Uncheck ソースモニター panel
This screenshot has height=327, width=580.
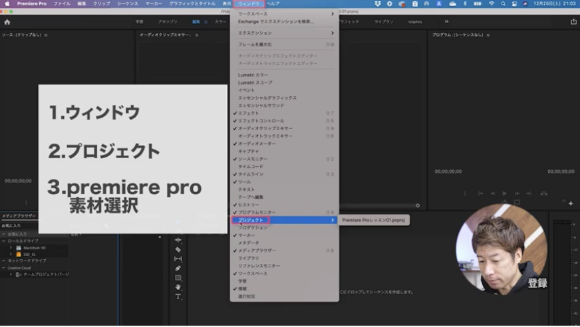[284, 159]
